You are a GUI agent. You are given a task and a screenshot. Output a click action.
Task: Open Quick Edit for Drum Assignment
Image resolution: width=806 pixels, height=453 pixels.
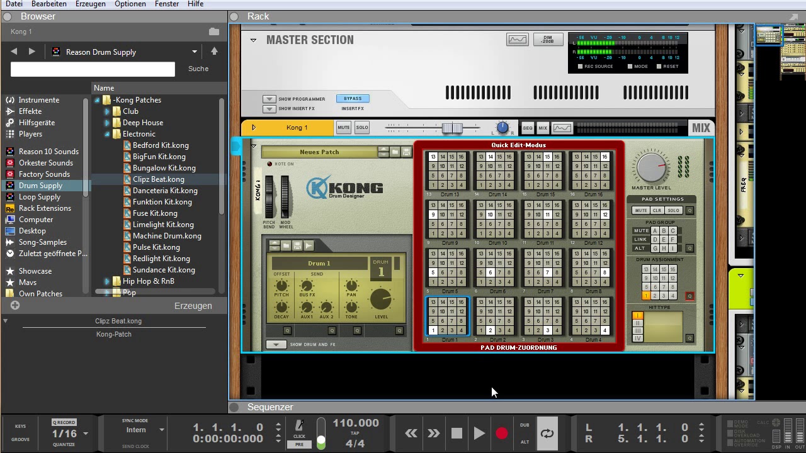coord(690,296)
